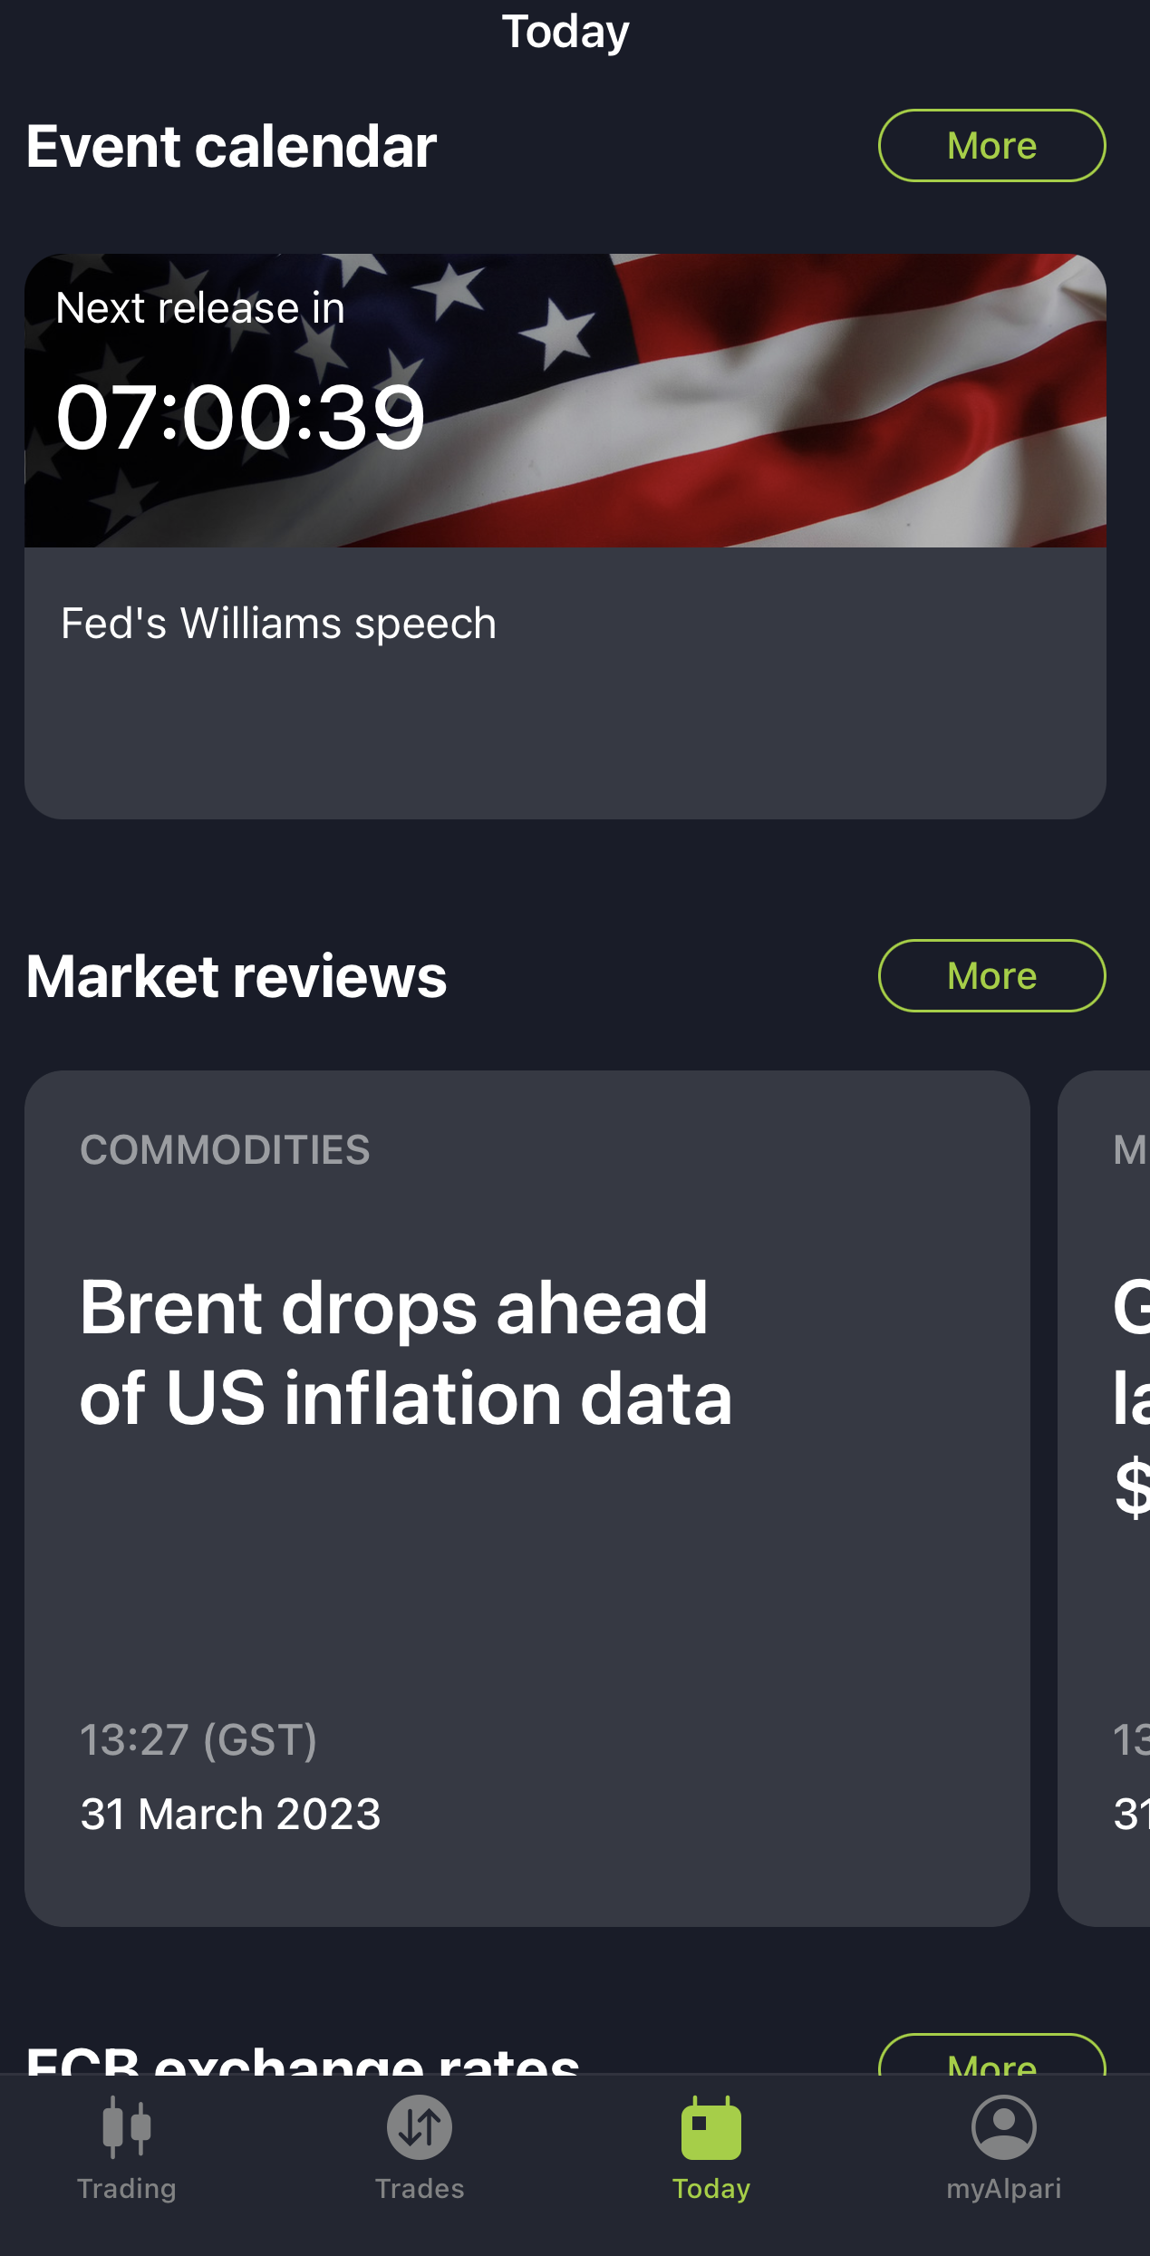Open the partially visible second review card
The width and height of the screenshot is (1150, 2256).
pyautogui.click(x=1104, y=1499)
